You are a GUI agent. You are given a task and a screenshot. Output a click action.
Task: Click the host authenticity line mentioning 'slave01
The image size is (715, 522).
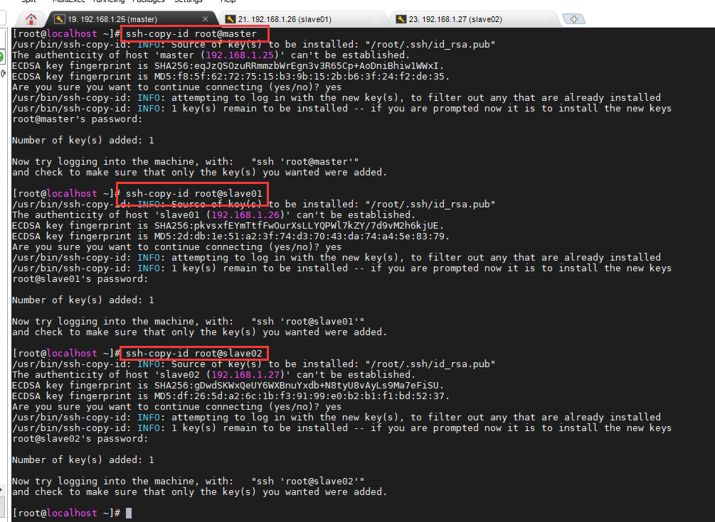point(214,214)
